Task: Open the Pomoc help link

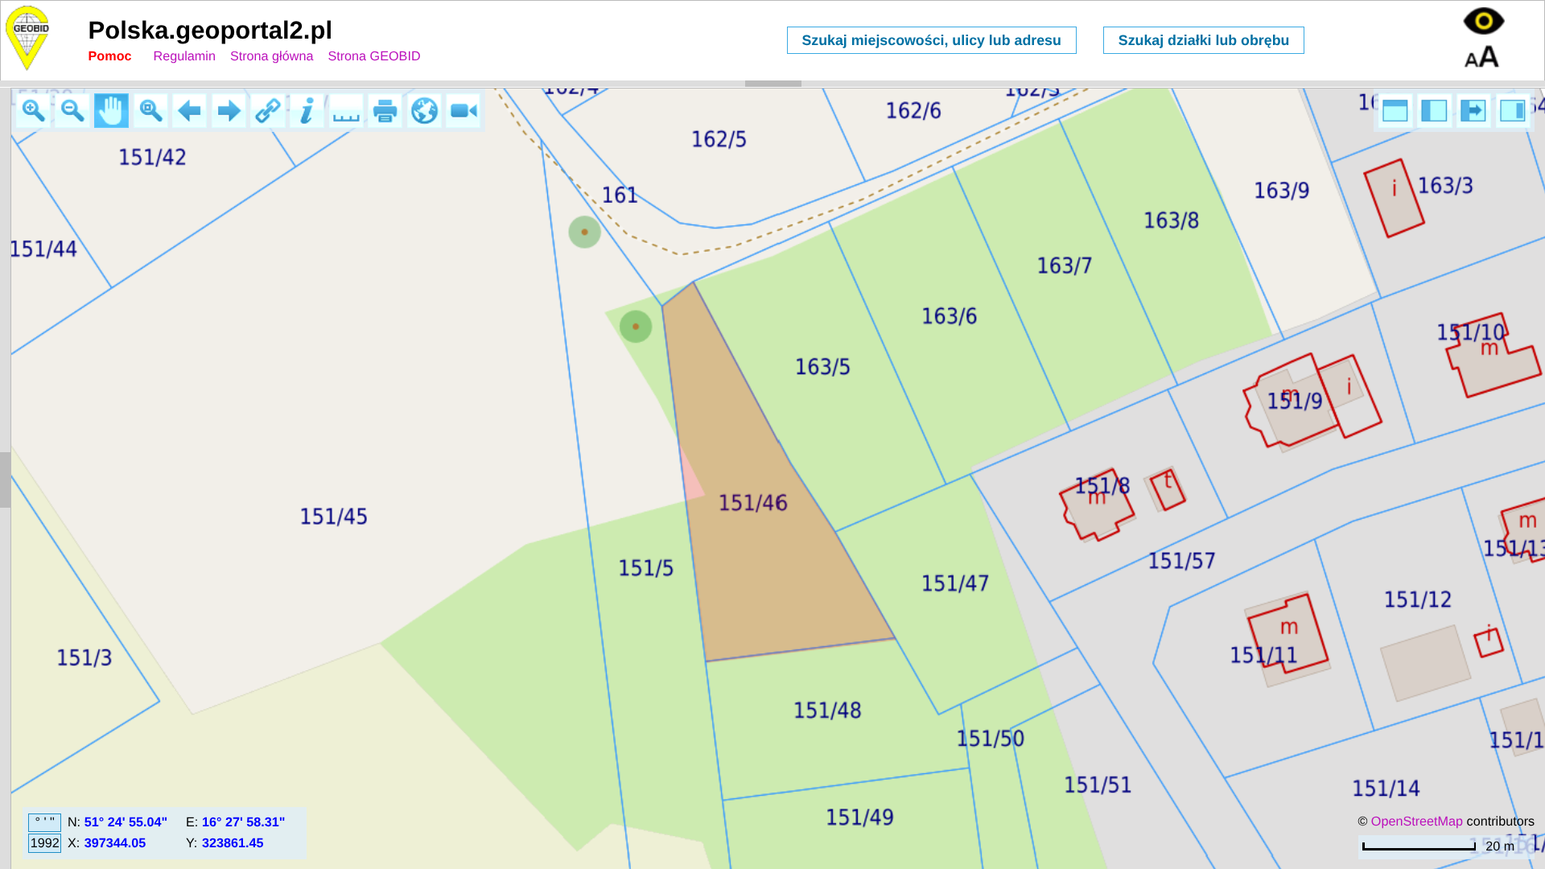Action: 109,56
